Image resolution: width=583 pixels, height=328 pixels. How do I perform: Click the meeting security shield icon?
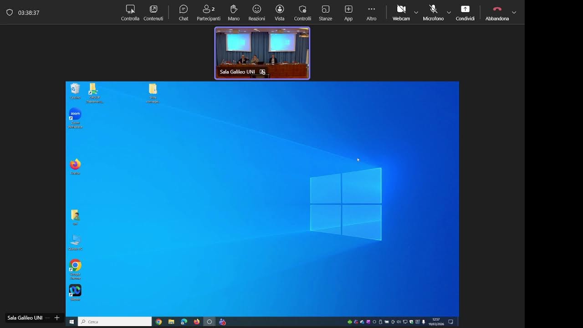point(10,13)
